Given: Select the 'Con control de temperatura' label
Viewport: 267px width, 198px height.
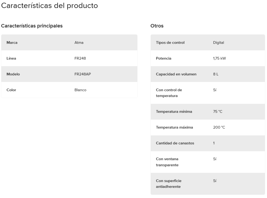Looking at the screenshot, I should pyautogui.click(x=169, y=93).
